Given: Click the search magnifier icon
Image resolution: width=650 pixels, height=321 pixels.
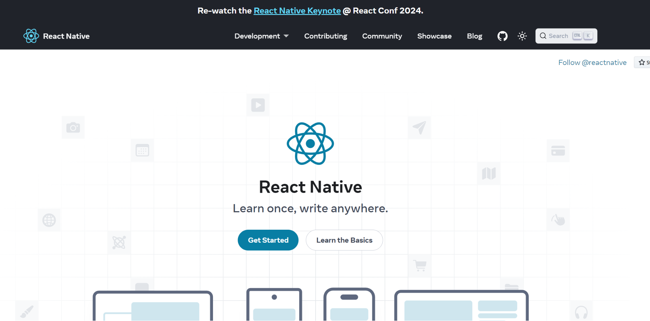Looking at the screenshot, I should (543, 36).
